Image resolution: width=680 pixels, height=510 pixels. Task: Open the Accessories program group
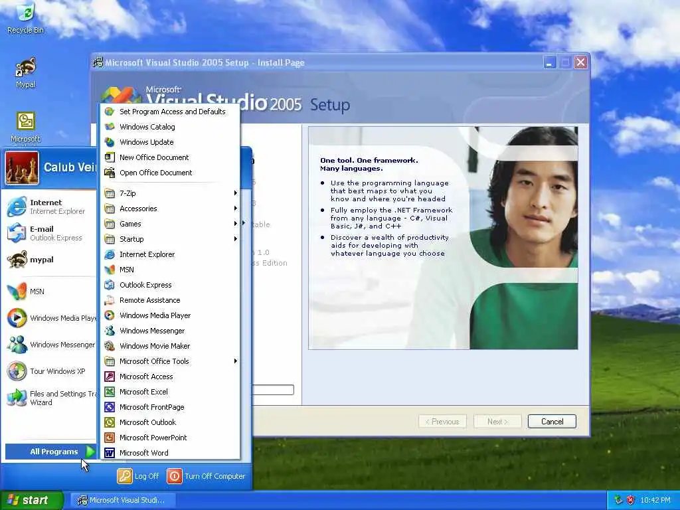click(x=171, y=208)
